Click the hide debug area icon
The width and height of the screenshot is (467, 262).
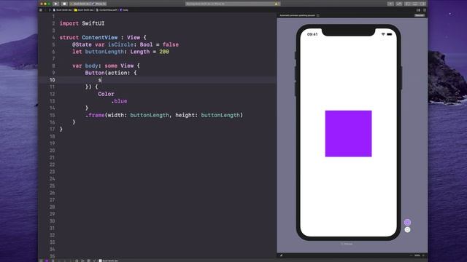[41, 261]
